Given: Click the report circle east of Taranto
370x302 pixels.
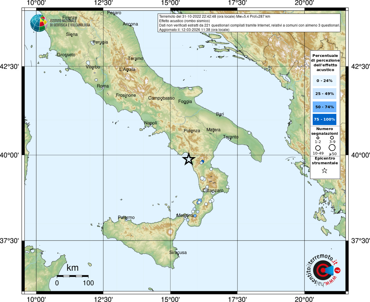Looking at the screenshot, I should [250, 133].
